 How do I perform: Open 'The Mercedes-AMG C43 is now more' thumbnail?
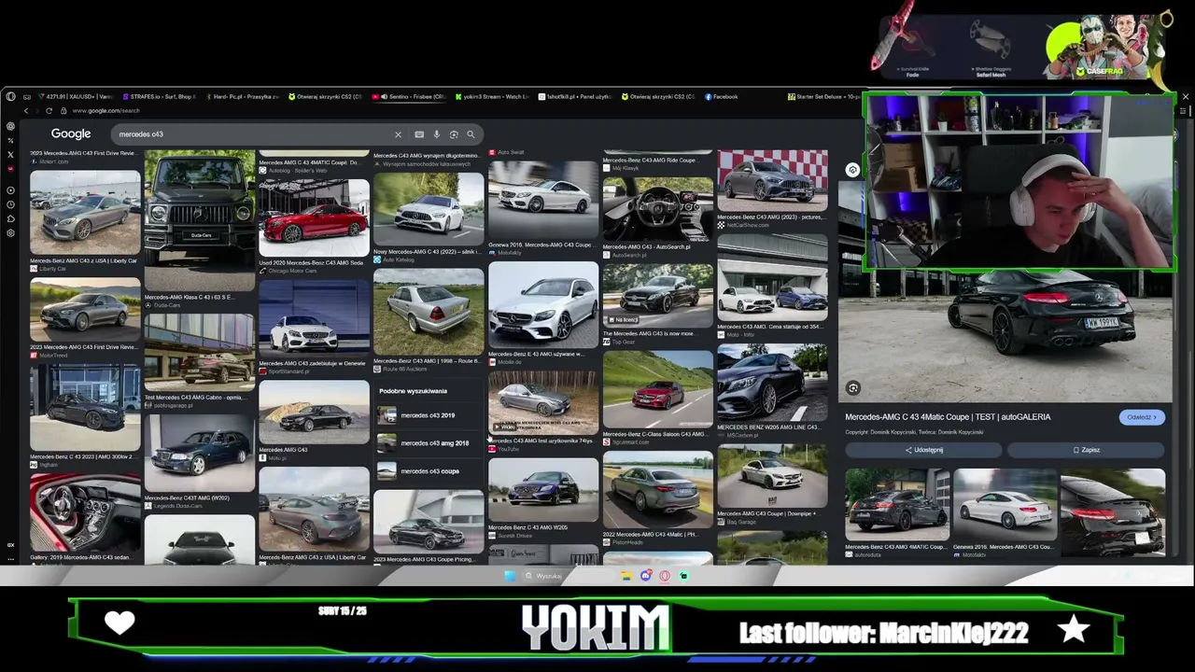point(657,296)
